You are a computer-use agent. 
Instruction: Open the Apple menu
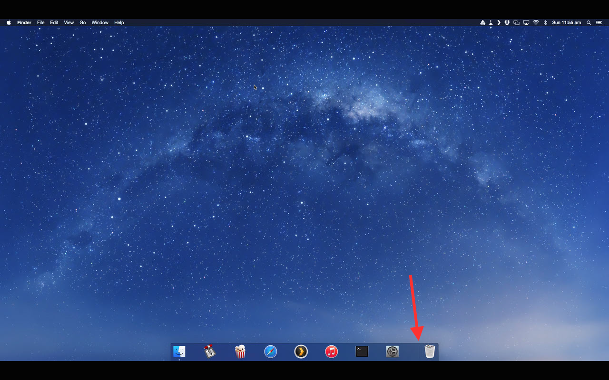coord(9,22)
